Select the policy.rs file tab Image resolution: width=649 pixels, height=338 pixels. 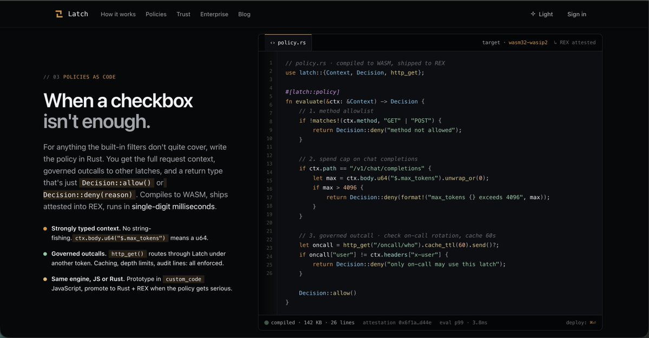tap(288, 43)
